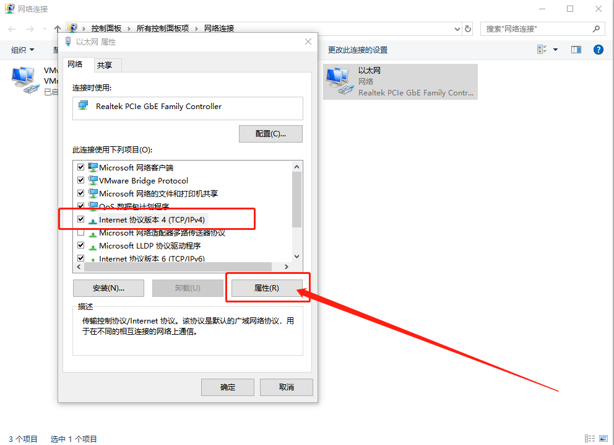The image size is (614, 445).
Task: Uncheck VMware Bridge Protocol checkbox
Action: click(80, 180)
